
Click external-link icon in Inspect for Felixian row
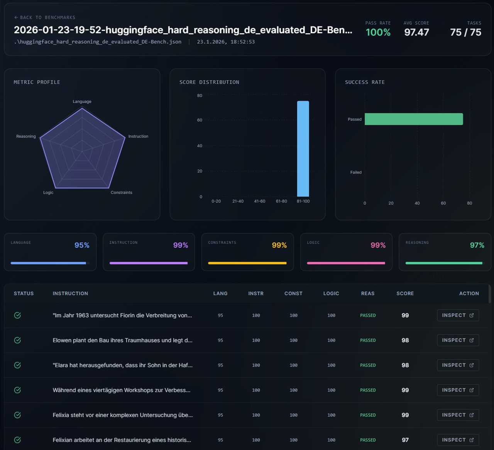coord(472,440)
